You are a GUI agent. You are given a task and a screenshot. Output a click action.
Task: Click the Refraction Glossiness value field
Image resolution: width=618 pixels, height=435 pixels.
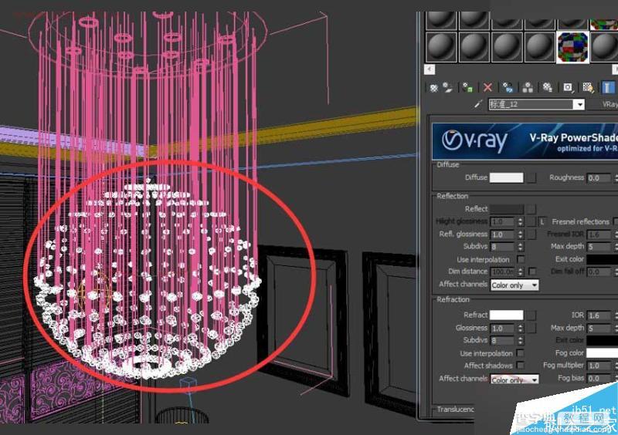(x=503, y=329)
